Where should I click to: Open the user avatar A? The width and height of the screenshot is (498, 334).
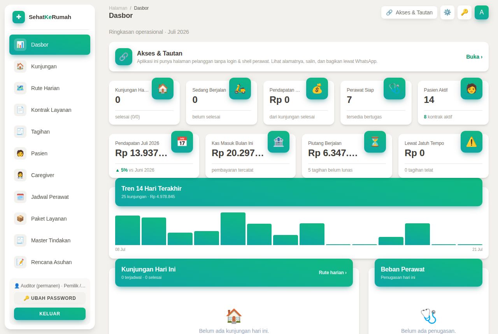click(x=482, y=12)
